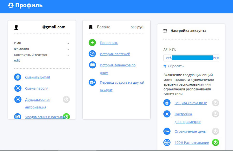This screenshot has width=233, height=151.
Task: Click the profile gear icon in header
Action: [11, 5]
